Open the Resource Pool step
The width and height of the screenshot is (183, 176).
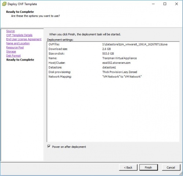tap(15, 47)
